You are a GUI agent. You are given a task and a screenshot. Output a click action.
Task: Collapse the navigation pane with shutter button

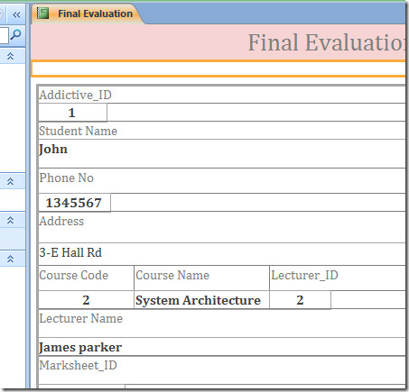pyautogui.click(x=16, y=14)
